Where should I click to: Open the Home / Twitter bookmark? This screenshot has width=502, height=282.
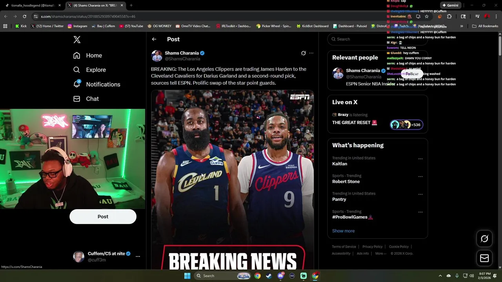pos(47,26)
